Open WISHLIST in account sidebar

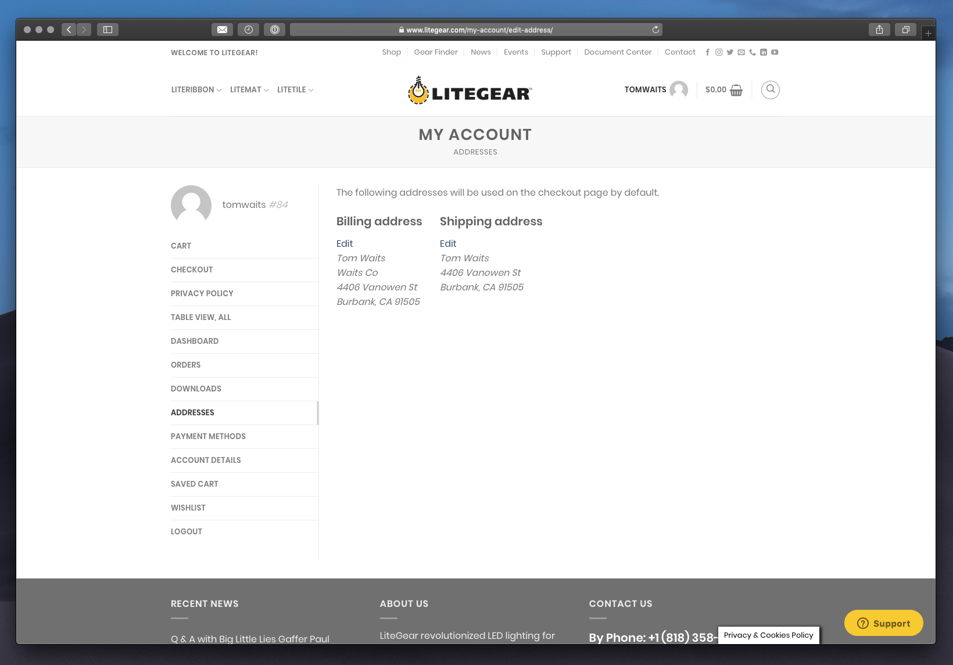click(245, 508)
